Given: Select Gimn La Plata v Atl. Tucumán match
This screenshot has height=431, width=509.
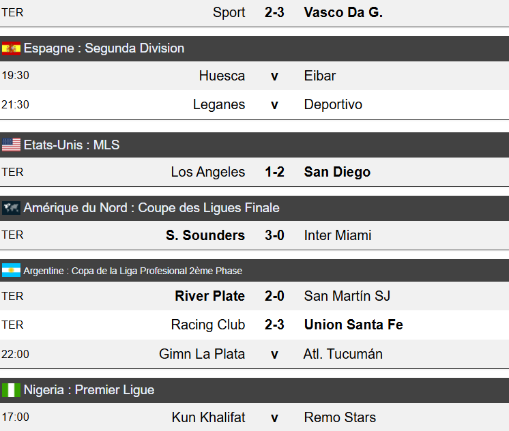Looking at the screenshot, I should click(274, 354).
